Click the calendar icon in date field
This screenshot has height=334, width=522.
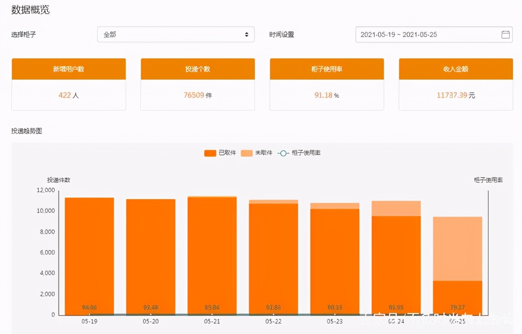pyautogui.click(x=505, y=35)
